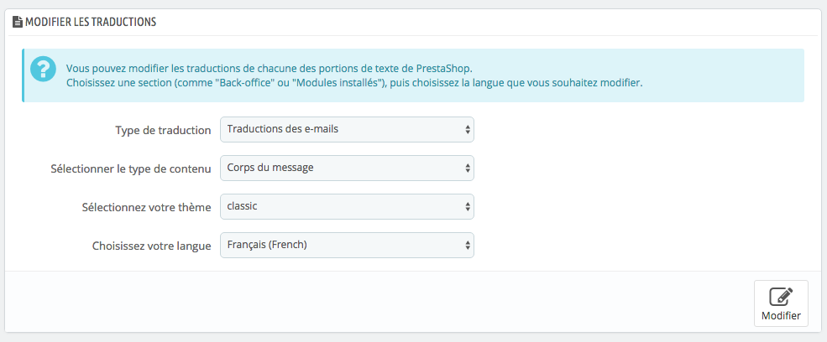The width and height of the screenshot is (827, 342).
Task: Click the "Sélectionnez votre thème" label
Action: click(147, 207)
